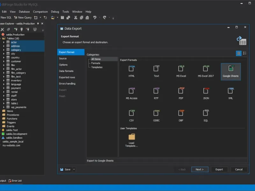Expand the customer table node
The width and height of the screenshot is (255, 191).
tap(4, 61)
